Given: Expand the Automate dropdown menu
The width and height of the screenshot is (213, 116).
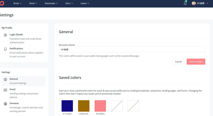Looking at the screenshot, I should tap(51, 3).
